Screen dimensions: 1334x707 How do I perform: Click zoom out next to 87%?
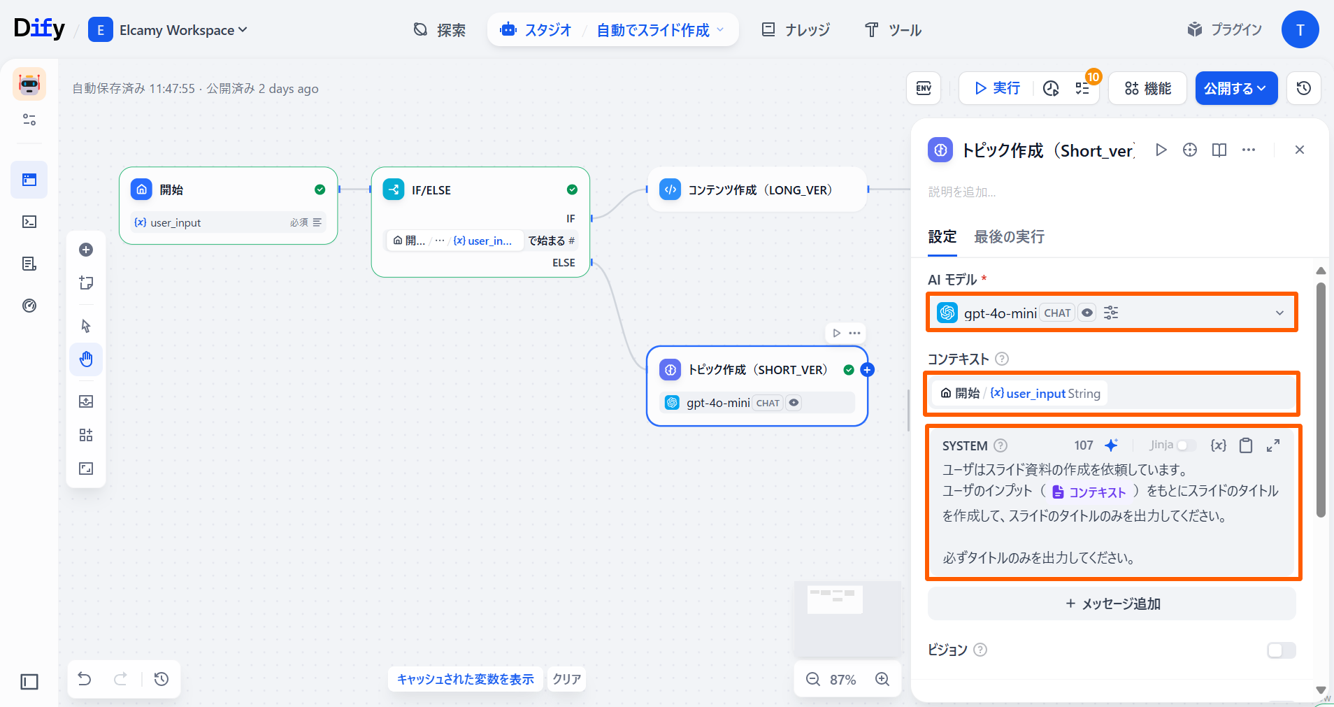point(813,679)
